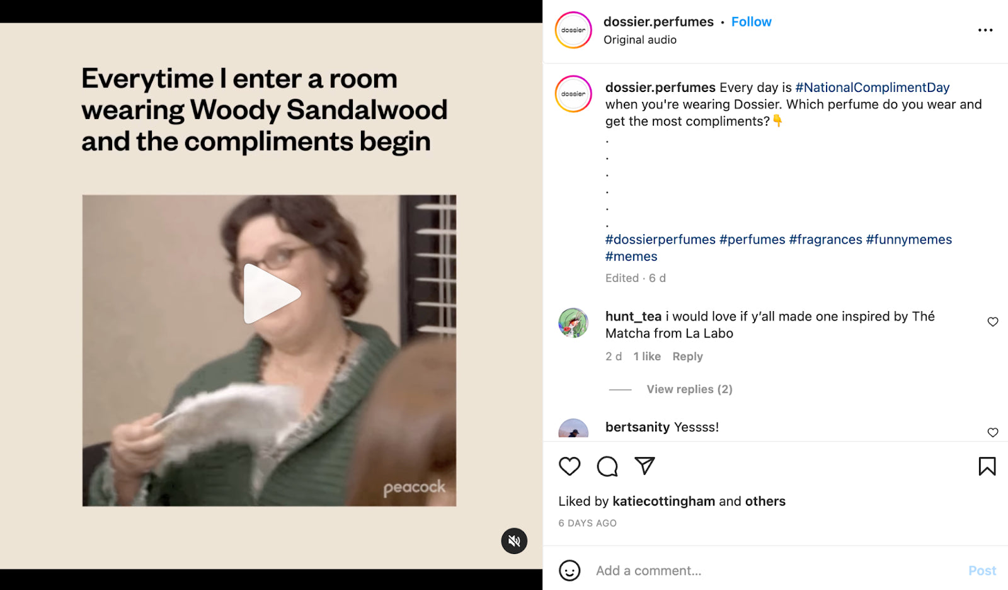Viewport: 1008px width, 590px height.
Task: Submit with the Post button
Action: point(982,570)
